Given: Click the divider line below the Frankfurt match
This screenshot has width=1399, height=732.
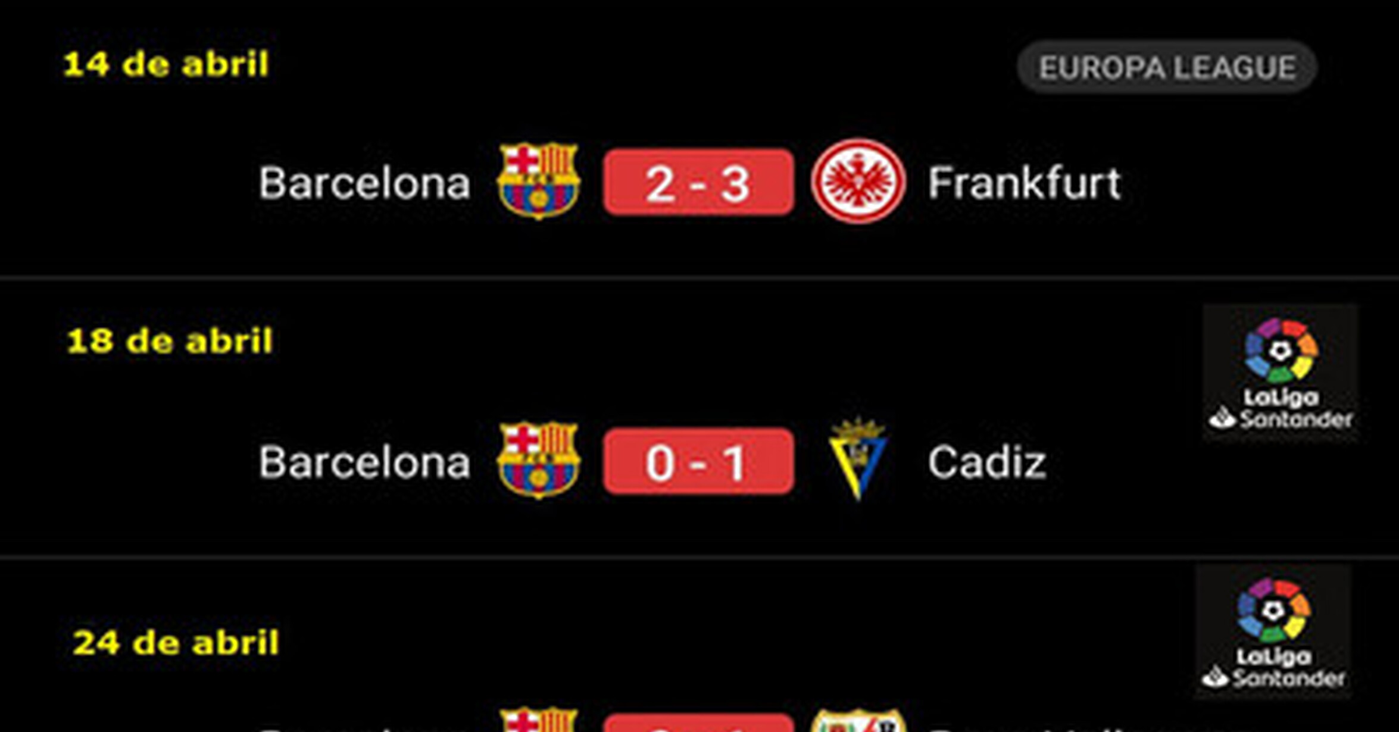Looking at the screenshot, I should point(699,277).
